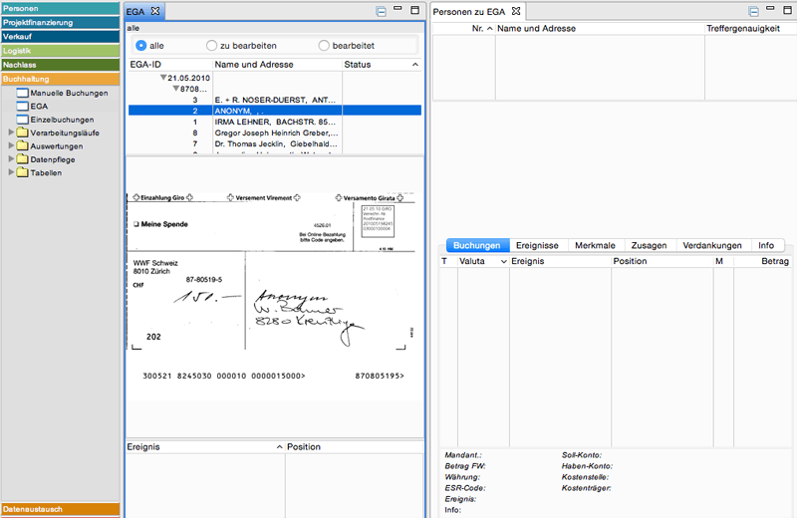Viewport: 797px width, 518px height.
Task: Click the EGA item icon in sidebar
Action: (22, 106)
